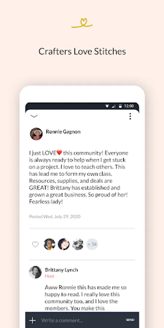
Task: Tap Ronnie Gagnon's profile picture
Action: coord(36,134)
